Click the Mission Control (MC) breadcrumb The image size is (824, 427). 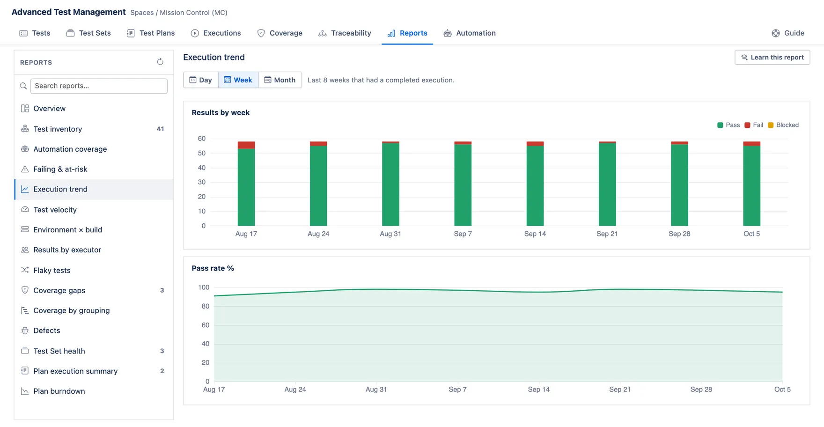[193, 13]
